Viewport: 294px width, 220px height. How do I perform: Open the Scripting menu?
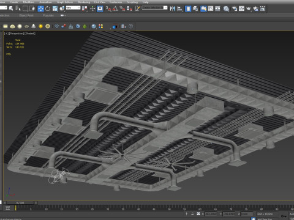click(132, 2)
